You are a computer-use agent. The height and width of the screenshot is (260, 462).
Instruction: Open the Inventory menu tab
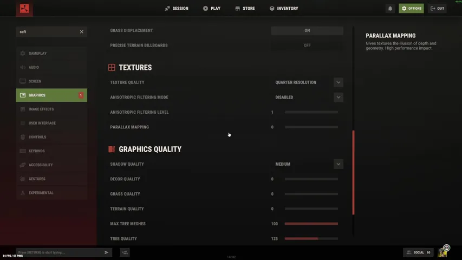(284, 9)
